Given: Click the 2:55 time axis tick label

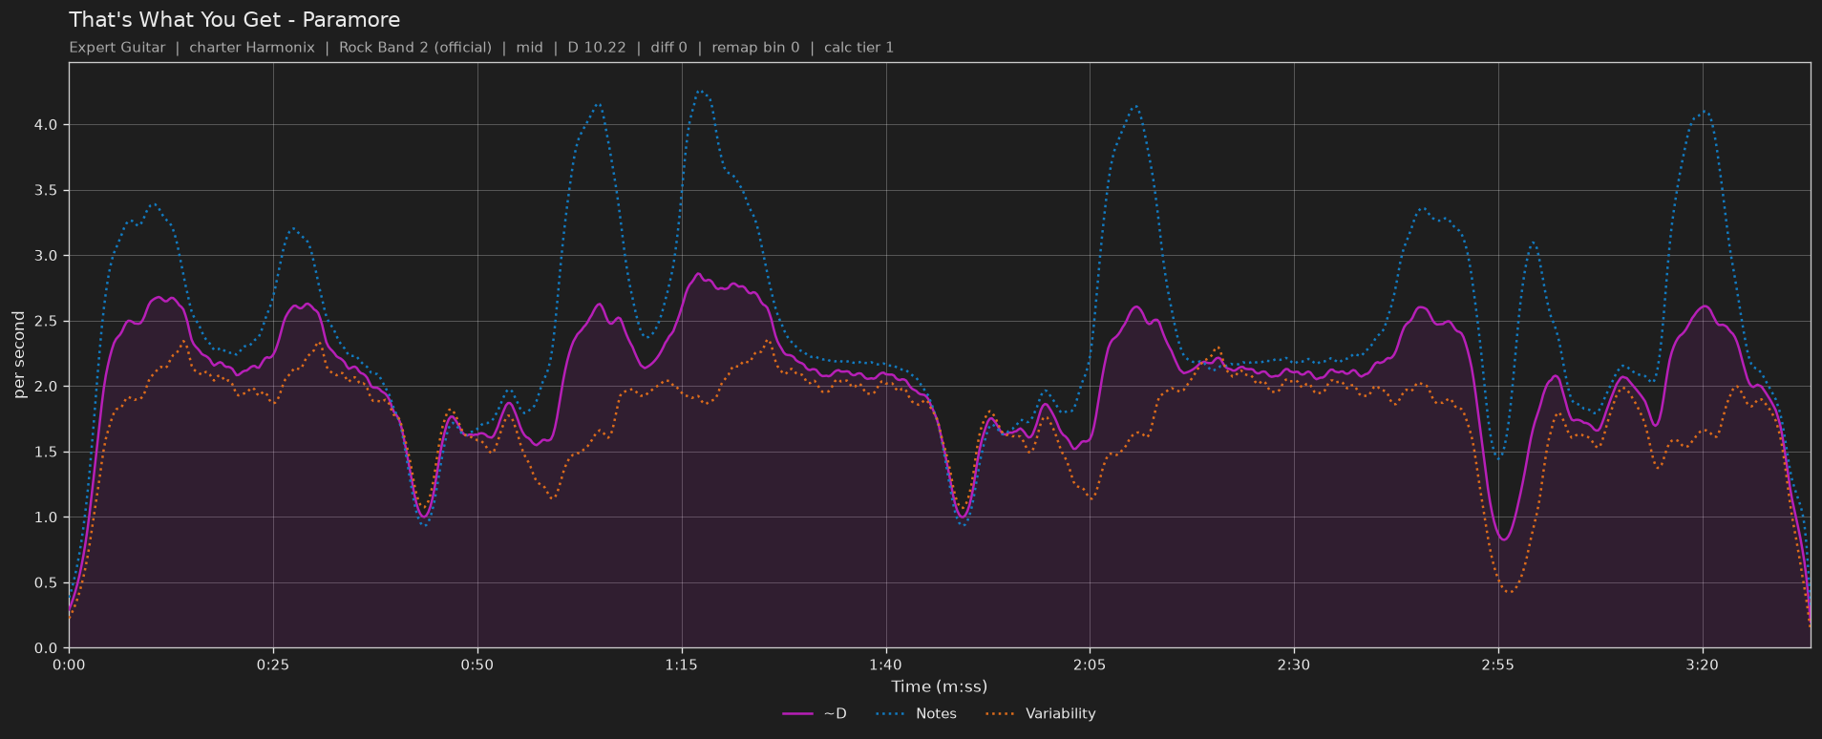Looking at the screenshot, I should [1498, 665].
